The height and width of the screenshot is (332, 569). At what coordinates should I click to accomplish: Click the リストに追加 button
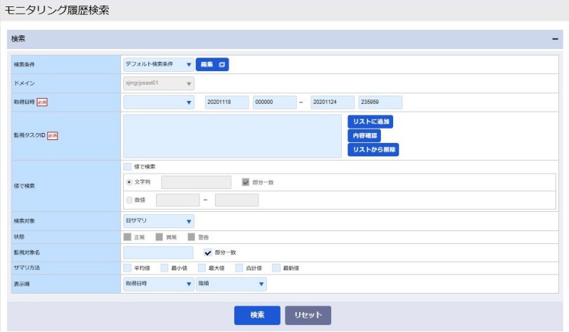[x=370, y=122]
